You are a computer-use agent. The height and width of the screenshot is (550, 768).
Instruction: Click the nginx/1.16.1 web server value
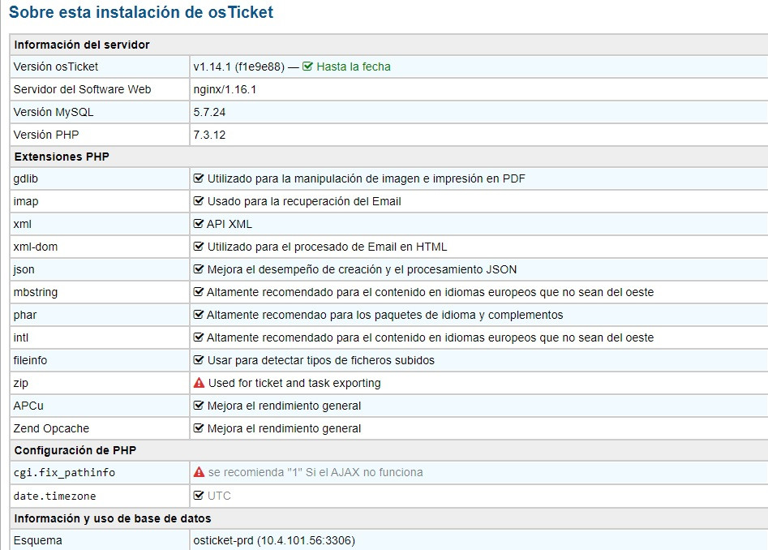tap(225, 89)
